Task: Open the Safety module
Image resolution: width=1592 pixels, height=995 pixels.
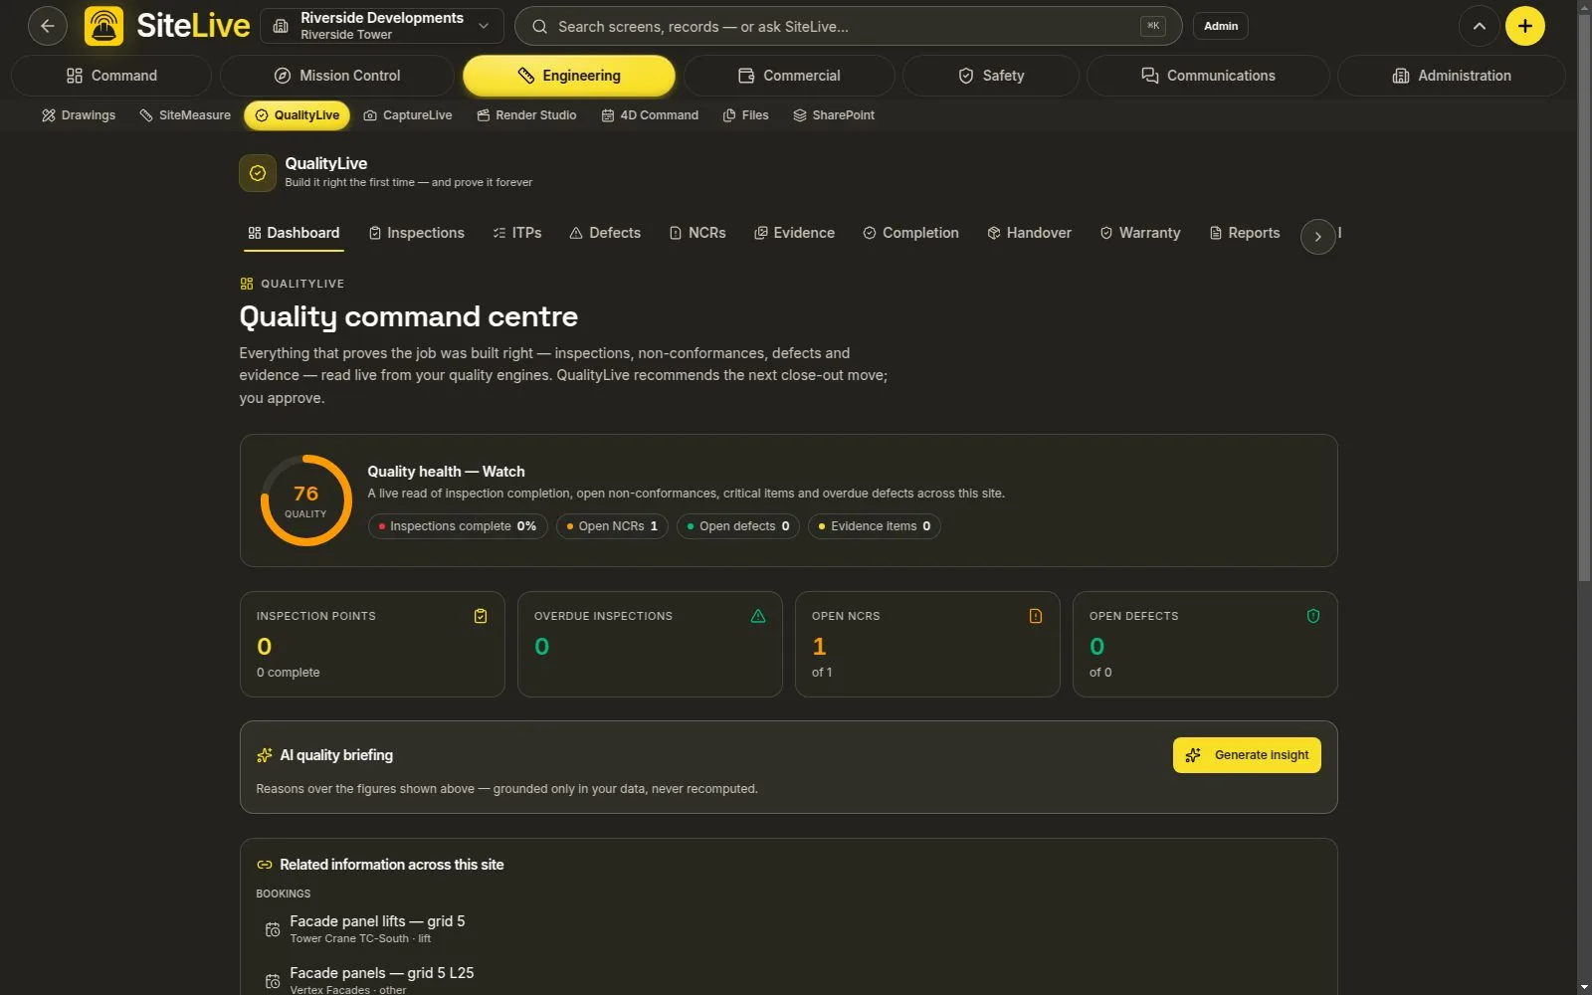Action: click(x=991, y=76)
